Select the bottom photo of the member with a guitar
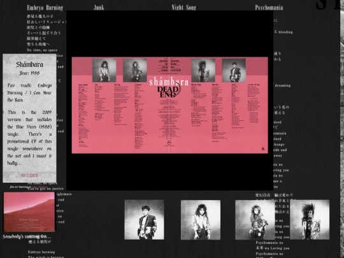Screen dimensions: 344x258 click(x=255, y=220)
